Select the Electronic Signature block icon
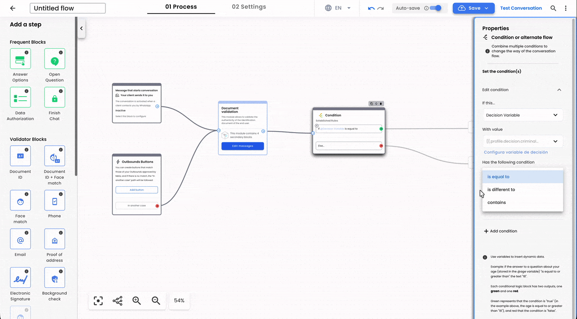The height and width of the screenshot is (319, 577). (x=20, y=278)
